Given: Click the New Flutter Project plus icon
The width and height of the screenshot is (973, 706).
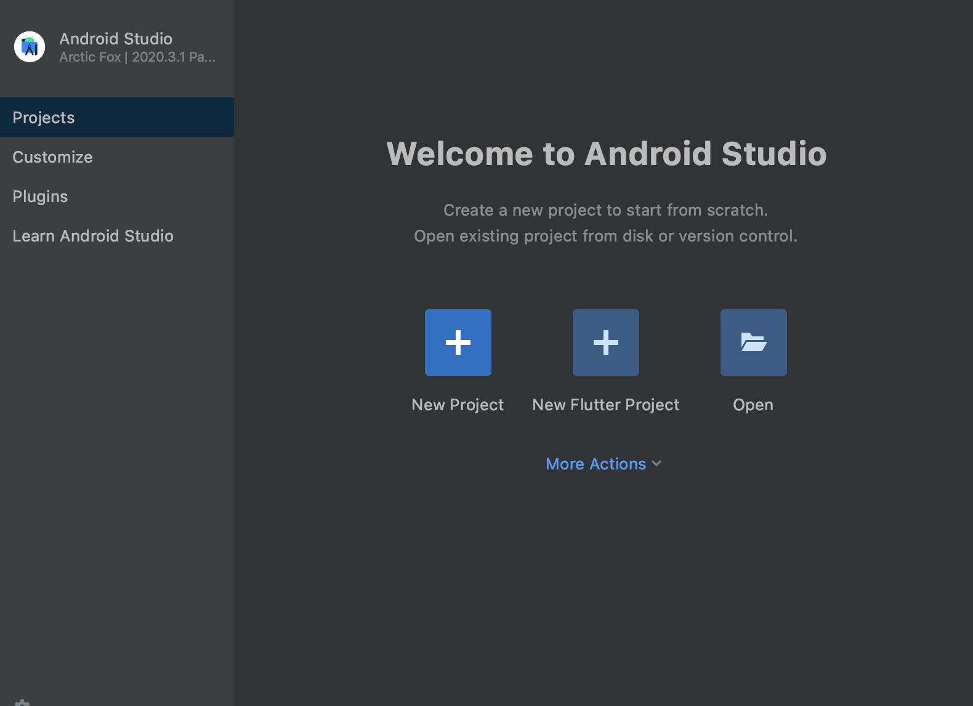Looking at the screenshot, I should click(x=606, y=343).
